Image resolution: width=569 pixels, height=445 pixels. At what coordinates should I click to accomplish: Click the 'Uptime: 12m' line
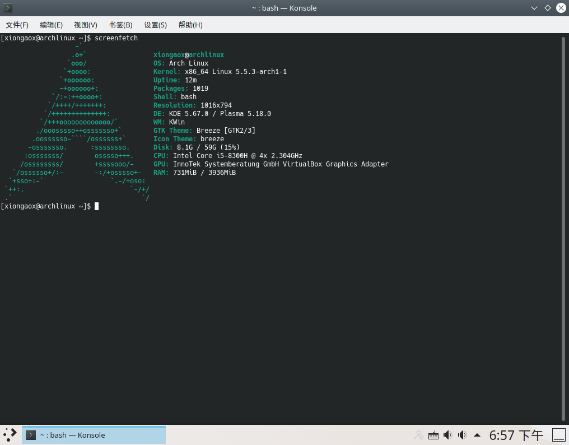tap(175, 80)
